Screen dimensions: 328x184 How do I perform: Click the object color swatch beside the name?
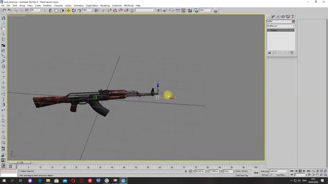293,21
